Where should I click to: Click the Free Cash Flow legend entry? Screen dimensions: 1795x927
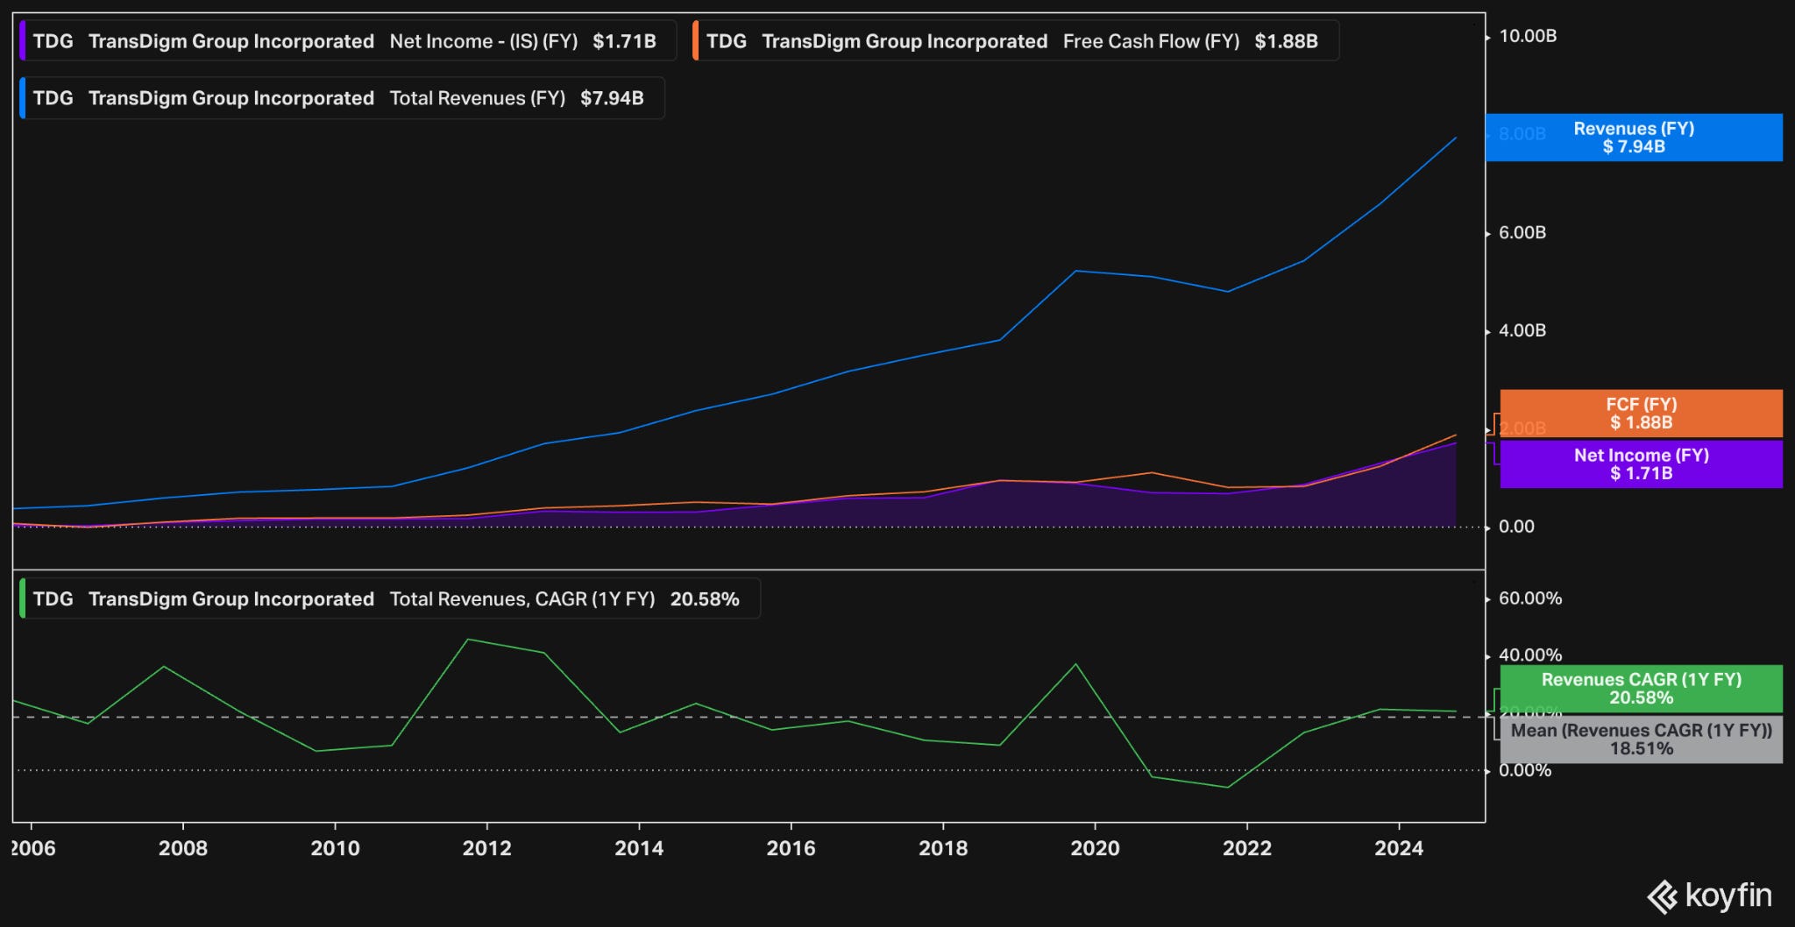(x=1016, y=41)
